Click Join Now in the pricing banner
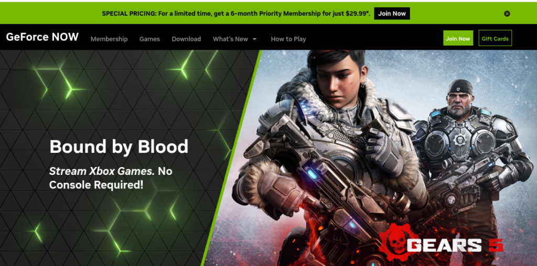The width and height of the screenshot is (537, 266). tap(392, 14)
